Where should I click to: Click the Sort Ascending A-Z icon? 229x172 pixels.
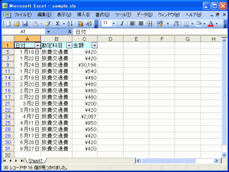click(x=70, y=23)
